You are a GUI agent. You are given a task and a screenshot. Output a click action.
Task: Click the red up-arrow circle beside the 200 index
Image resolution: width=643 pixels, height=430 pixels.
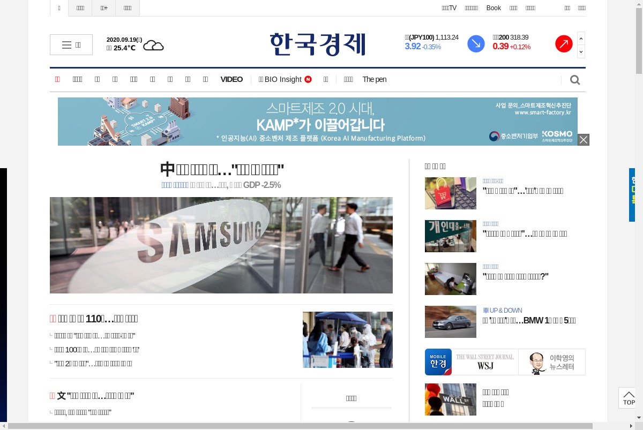564,44
